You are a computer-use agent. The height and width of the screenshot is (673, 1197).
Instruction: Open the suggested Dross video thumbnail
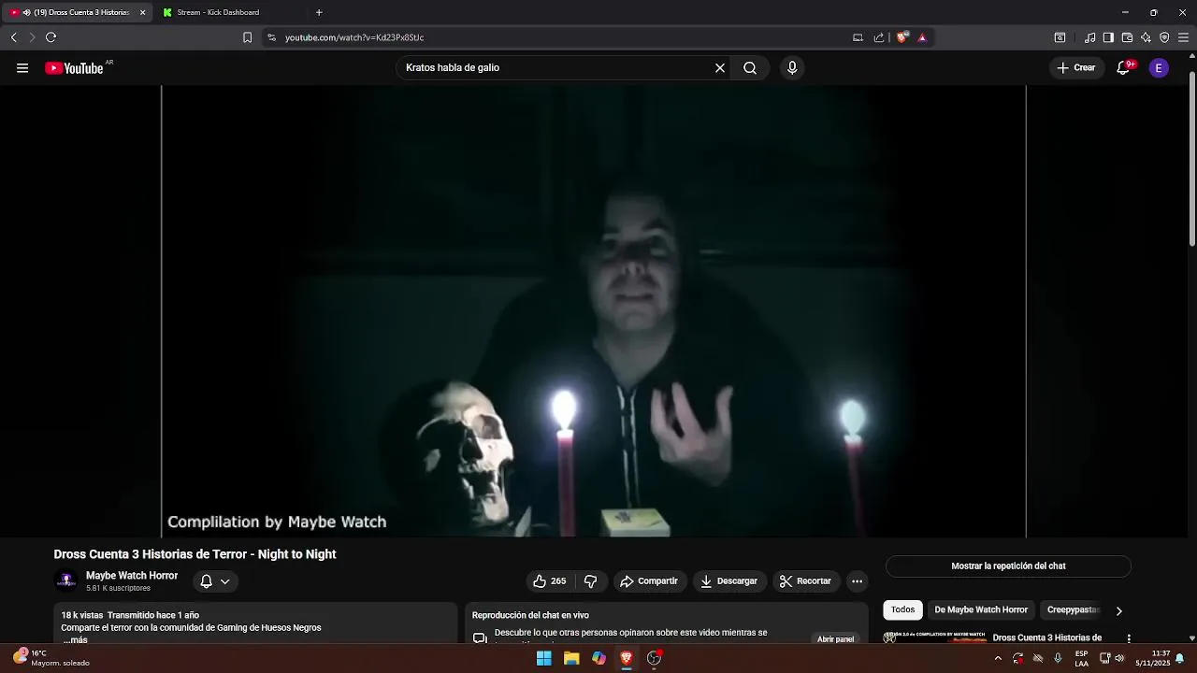coord(935,638)
